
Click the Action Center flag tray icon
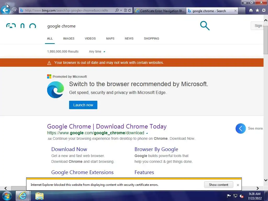coord(229,196)
